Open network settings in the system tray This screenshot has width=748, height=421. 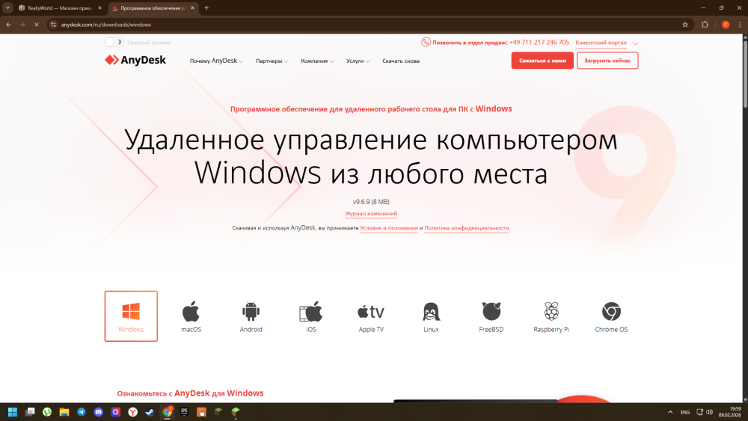tap(699, 412)
